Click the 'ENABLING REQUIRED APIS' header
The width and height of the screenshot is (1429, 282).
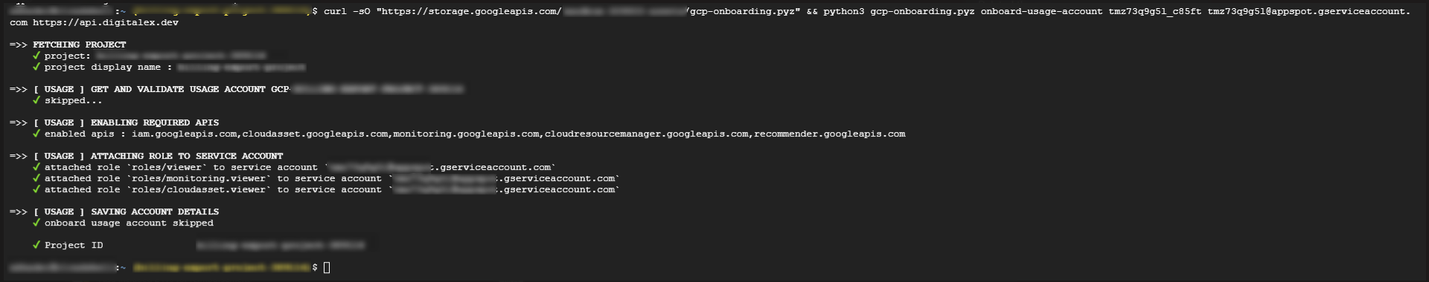coord(155,122)
